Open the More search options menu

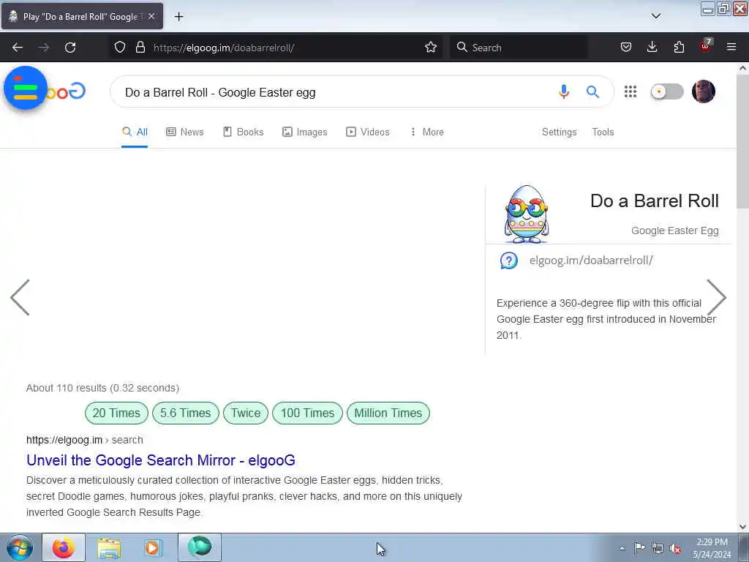point(426,132)
